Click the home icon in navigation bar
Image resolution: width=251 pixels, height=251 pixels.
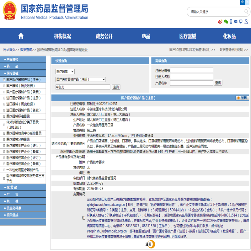point(21,36)
